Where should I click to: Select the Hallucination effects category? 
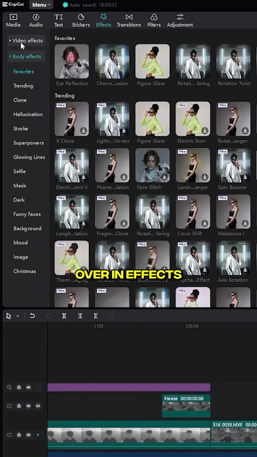[x=28, y=114]
